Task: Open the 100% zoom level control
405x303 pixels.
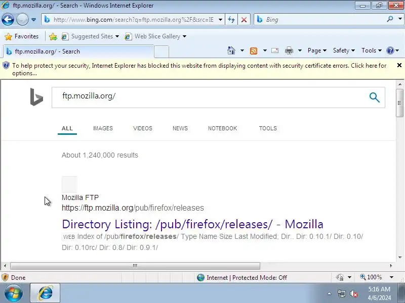Action: click(371, 277)
